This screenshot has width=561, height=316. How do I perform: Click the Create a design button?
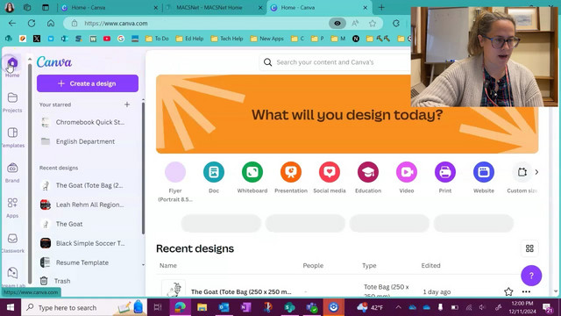pos(88,83)
